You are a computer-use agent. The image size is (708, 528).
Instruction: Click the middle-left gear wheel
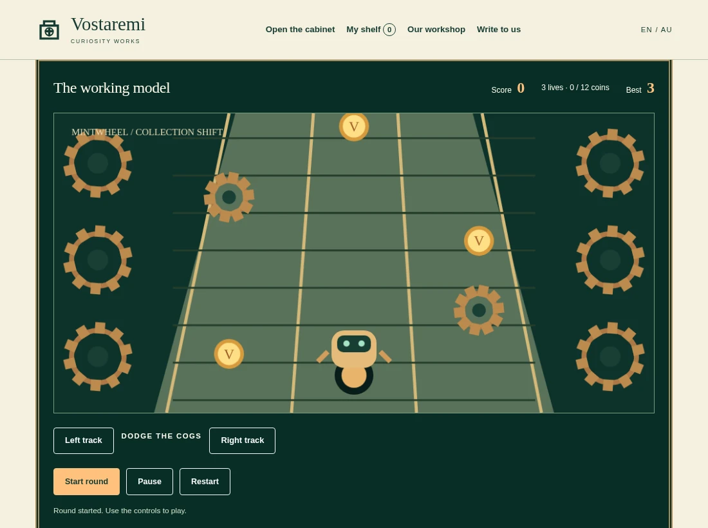(98, 259)
